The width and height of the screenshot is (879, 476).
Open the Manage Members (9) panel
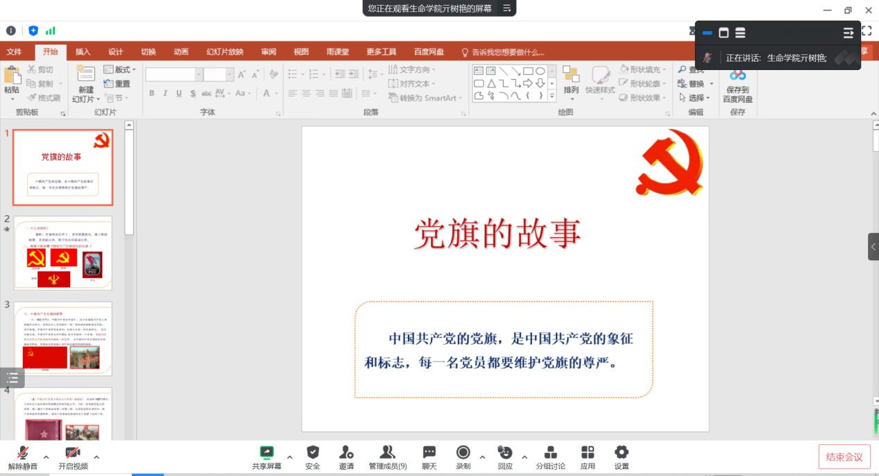[x=388, y=457]
